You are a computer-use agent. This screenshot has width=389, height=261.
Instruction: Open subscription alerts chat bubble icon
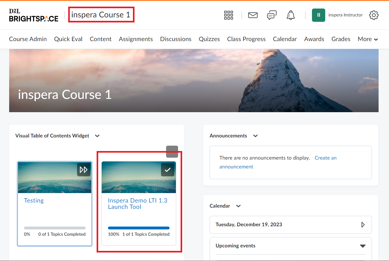[272, 15]
